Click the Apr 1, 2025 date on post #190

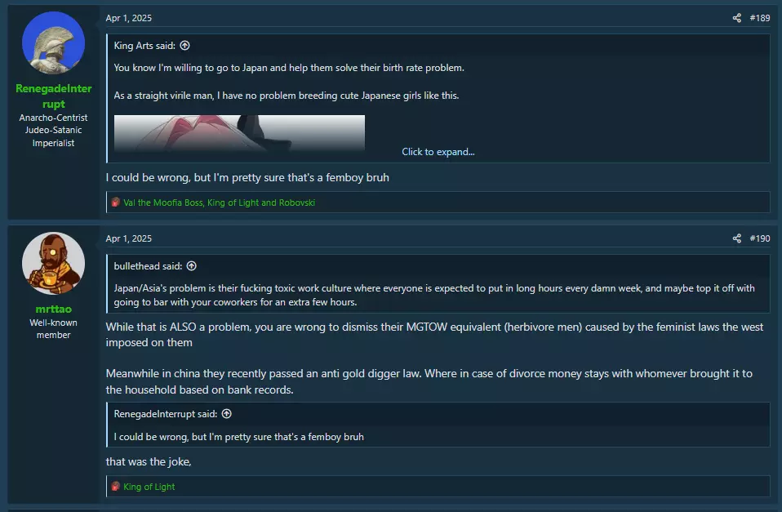[129, 238]
